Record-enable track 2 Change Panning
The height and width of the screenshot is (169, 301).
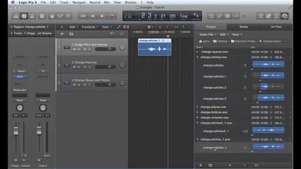(85, 67)
